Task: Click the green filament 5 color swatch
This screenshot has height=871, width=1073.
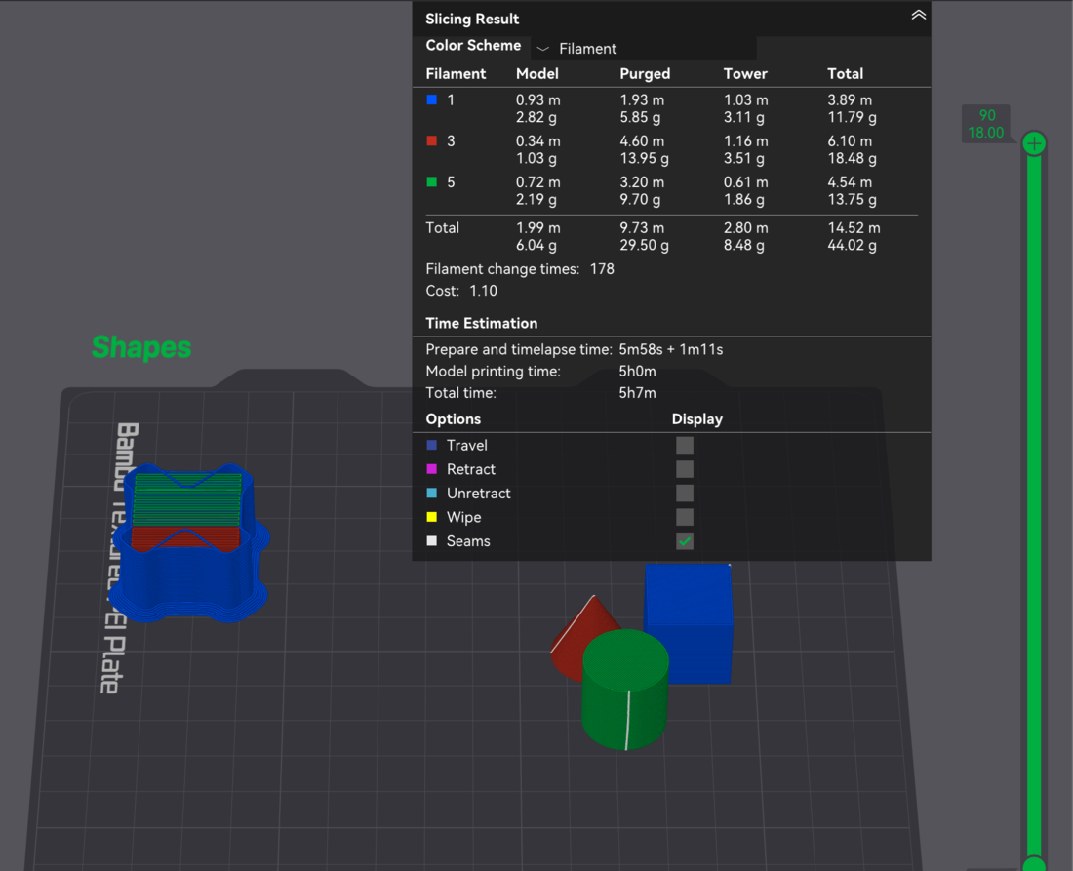Action: click(x=432, y=182)
